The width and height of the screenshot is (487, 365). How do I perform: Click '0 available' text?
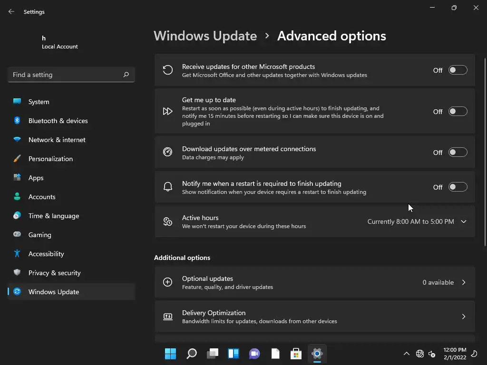point(438,282)
